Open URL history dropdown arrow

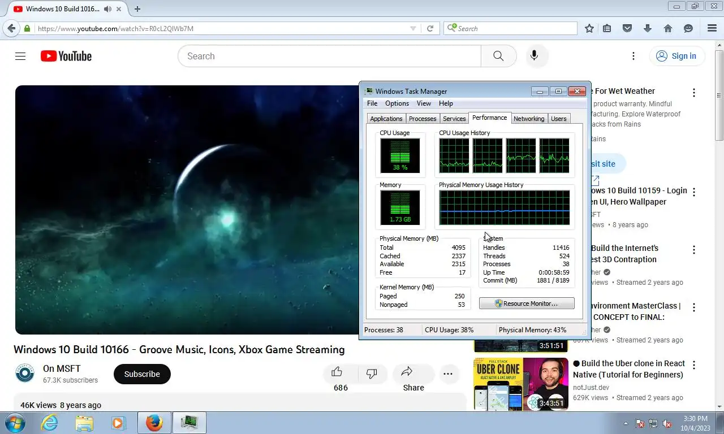point(413,28)
